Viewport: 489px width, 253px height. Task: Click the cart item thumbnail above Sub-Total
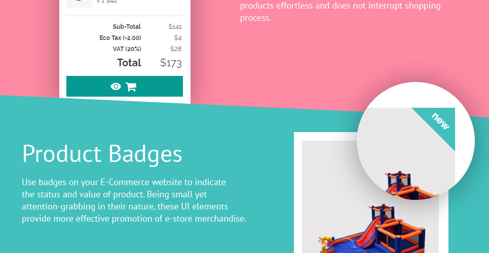[79, 4]
